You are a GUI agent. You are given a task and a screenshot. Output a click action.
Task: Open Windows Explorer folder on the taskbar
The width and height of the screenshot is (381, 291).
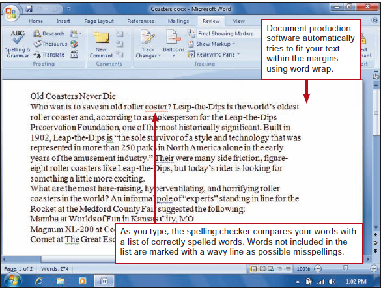pos(61,281)
